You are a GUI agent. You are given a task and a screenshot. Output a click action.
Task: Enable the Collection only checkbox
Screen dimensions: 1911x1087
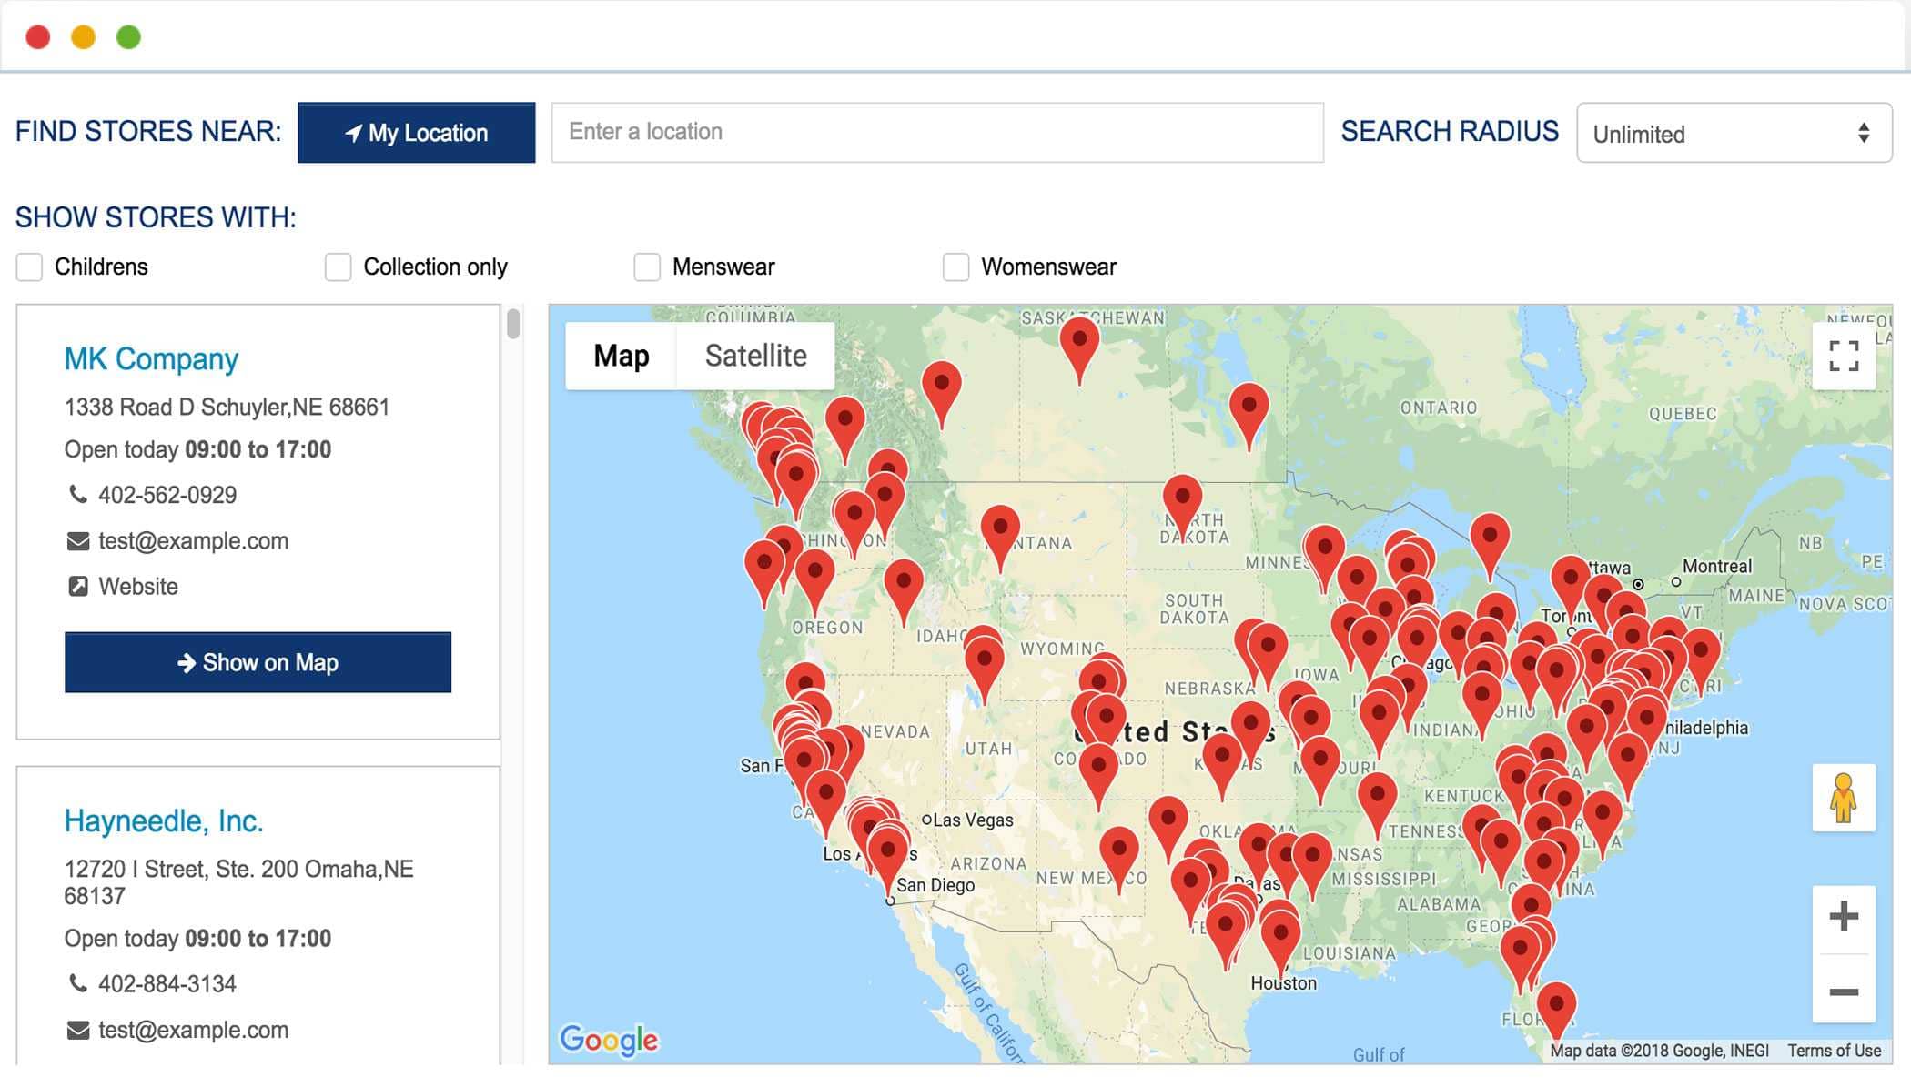point(339,267)
